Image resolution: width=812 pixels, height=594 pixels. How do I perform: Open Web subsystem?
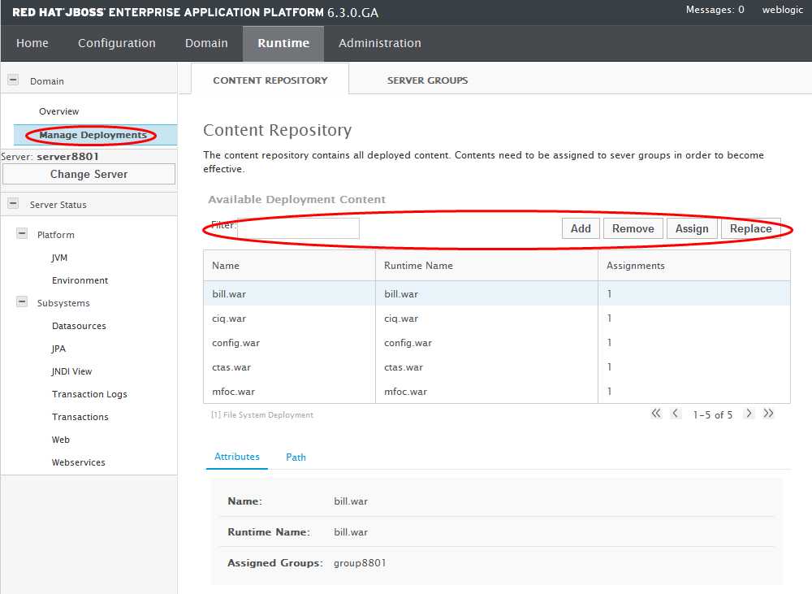[x=61, y=440]
